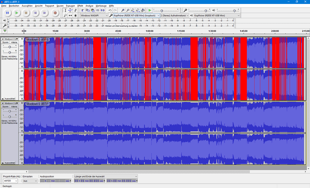Screen dimensions: 310x188
Task: Open the Effekt menu
Action: (80, 6)
